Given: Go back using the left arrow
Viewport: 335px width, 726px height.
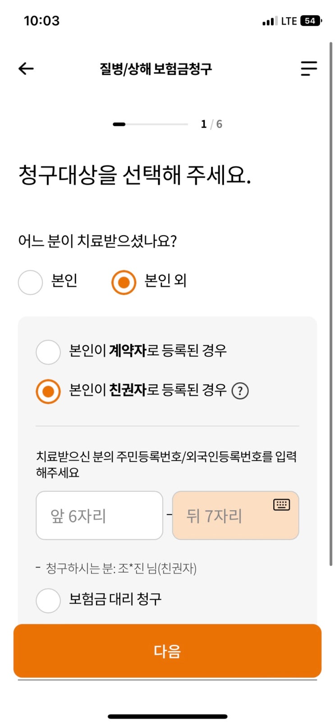Looking at the screenshot, I should 26,69.
